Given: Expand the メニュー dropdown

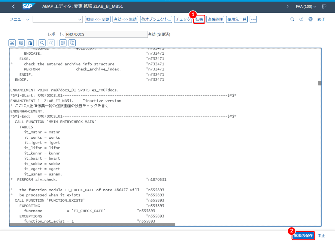Looking at the screenshot, I should 19,19.
